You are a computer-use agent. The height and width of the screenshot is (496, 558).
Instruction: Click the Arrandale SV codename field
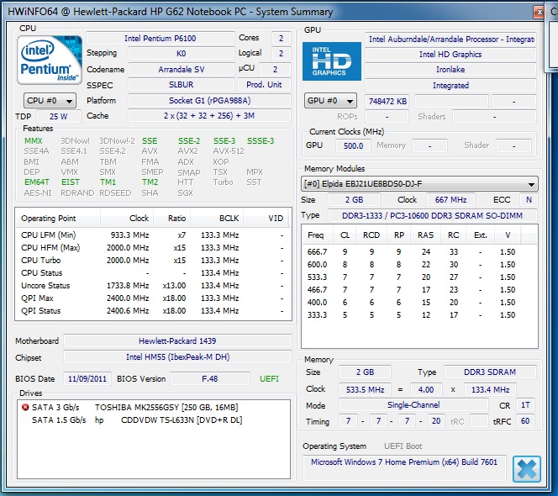[x=182, y=69]
